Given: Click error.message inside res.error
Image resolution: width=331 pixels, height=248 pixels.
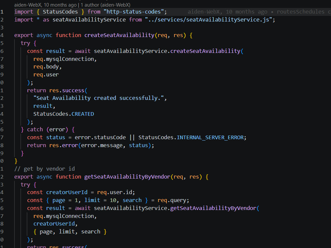Looking at the screenshot, I should [x=102, y=145].
